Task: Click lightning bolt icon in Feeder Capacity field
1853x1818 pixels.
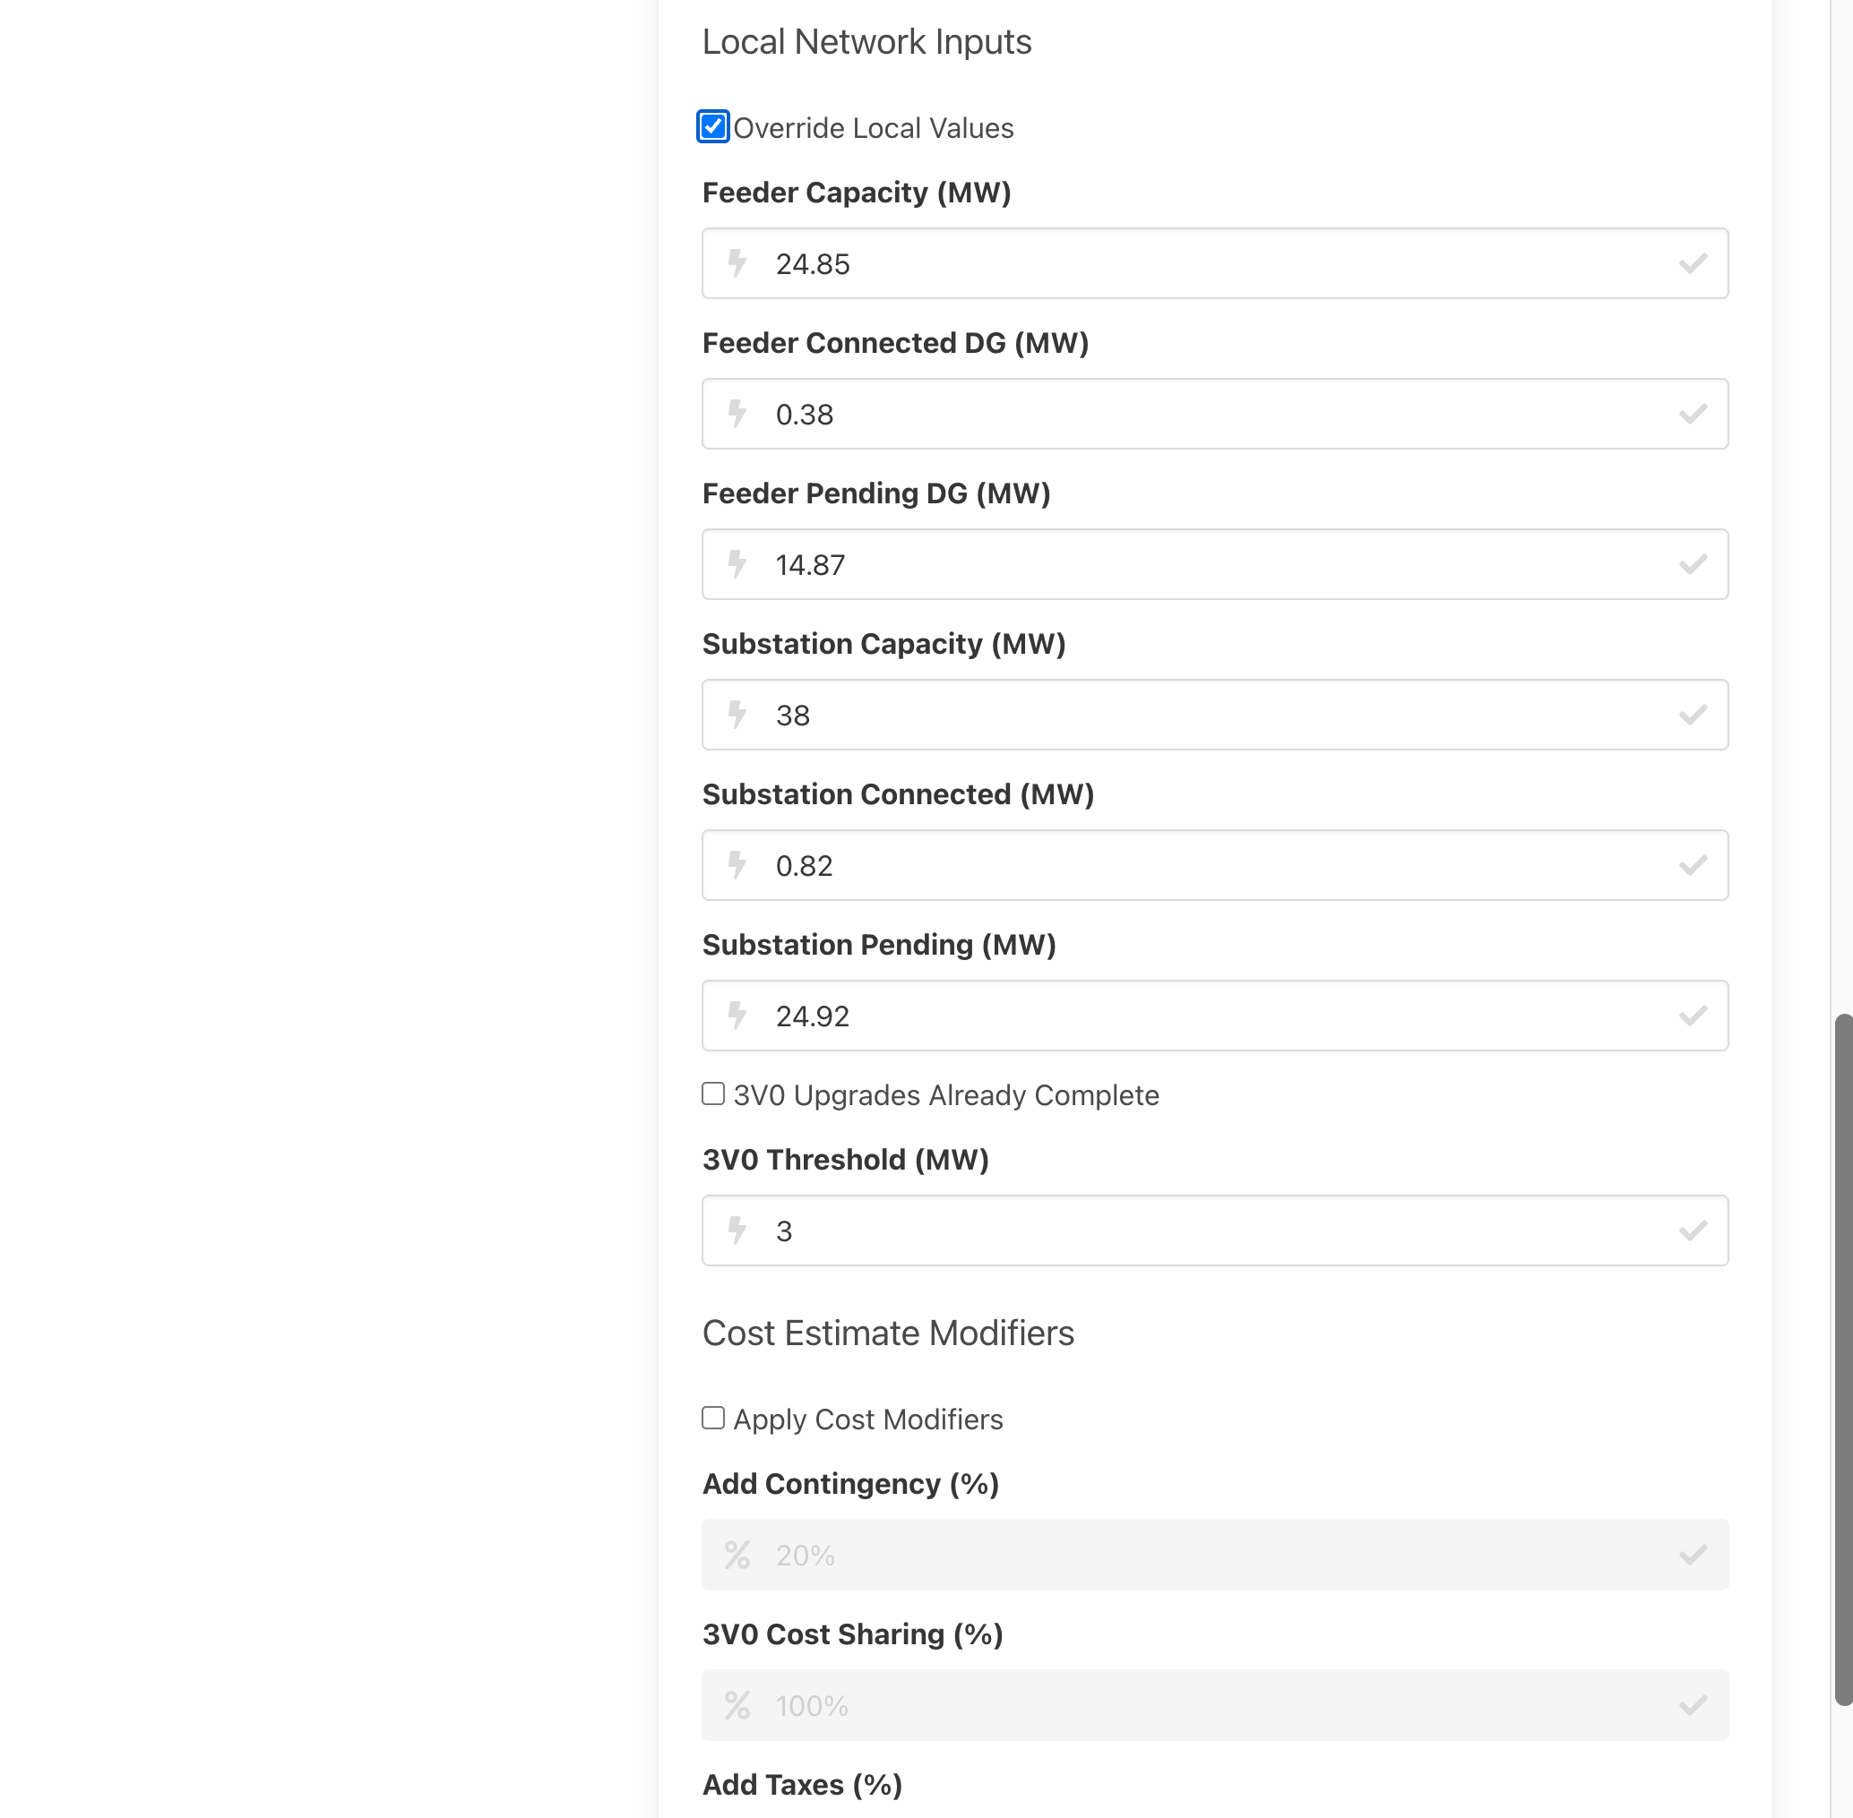Action: point(737,262)
